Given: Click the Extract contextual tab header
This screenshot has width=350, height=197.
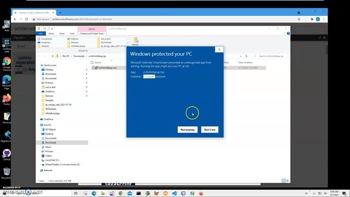Looking at the screenshot, I should pyautogui.click(x=92, y=29).
